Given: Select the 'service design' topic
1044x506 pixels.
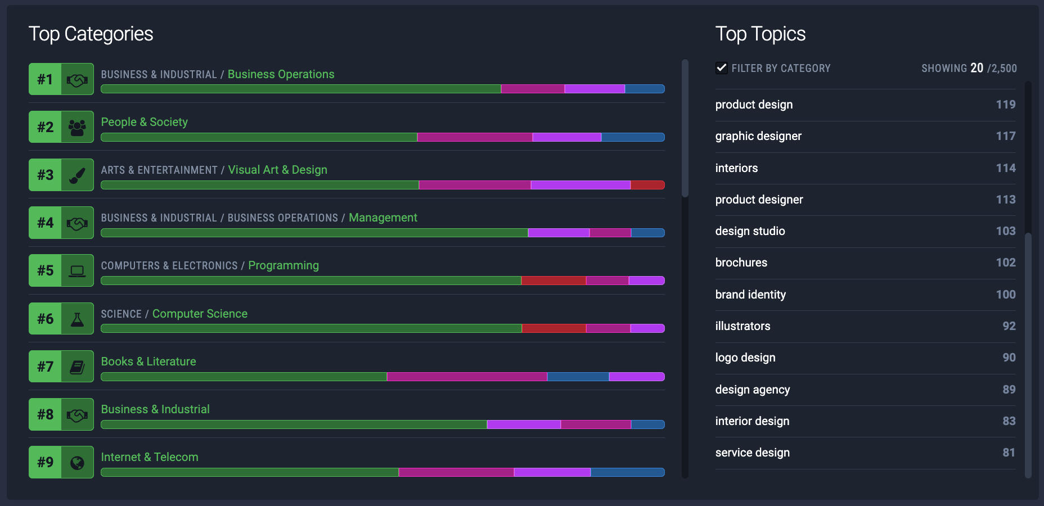Looking at the screenshot, I should 753,453.
